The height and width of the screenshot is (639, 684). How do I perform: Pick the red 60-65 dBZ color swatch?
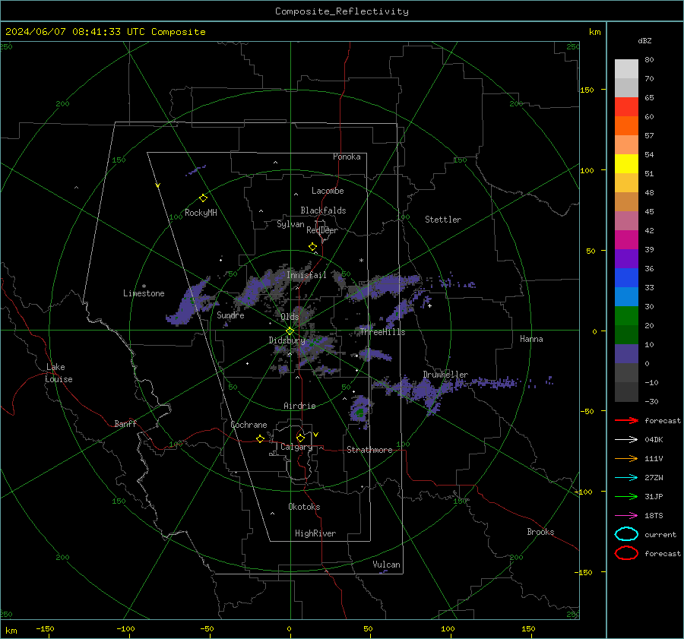pyautogui.click(x=626, y=107)
